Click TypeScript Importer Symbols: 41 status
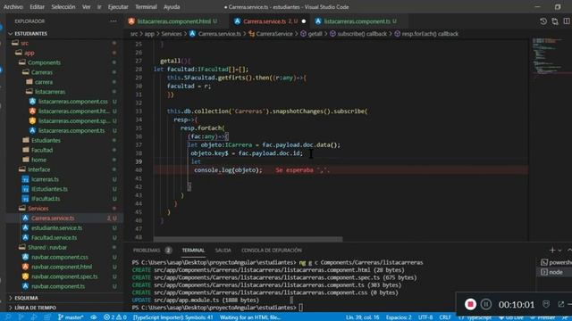The image size is (572, 321). 172,317
